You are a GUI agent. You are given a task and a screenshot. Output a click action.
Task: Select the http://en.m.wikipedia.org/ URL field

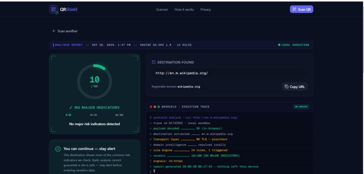[x=229, y=73]
